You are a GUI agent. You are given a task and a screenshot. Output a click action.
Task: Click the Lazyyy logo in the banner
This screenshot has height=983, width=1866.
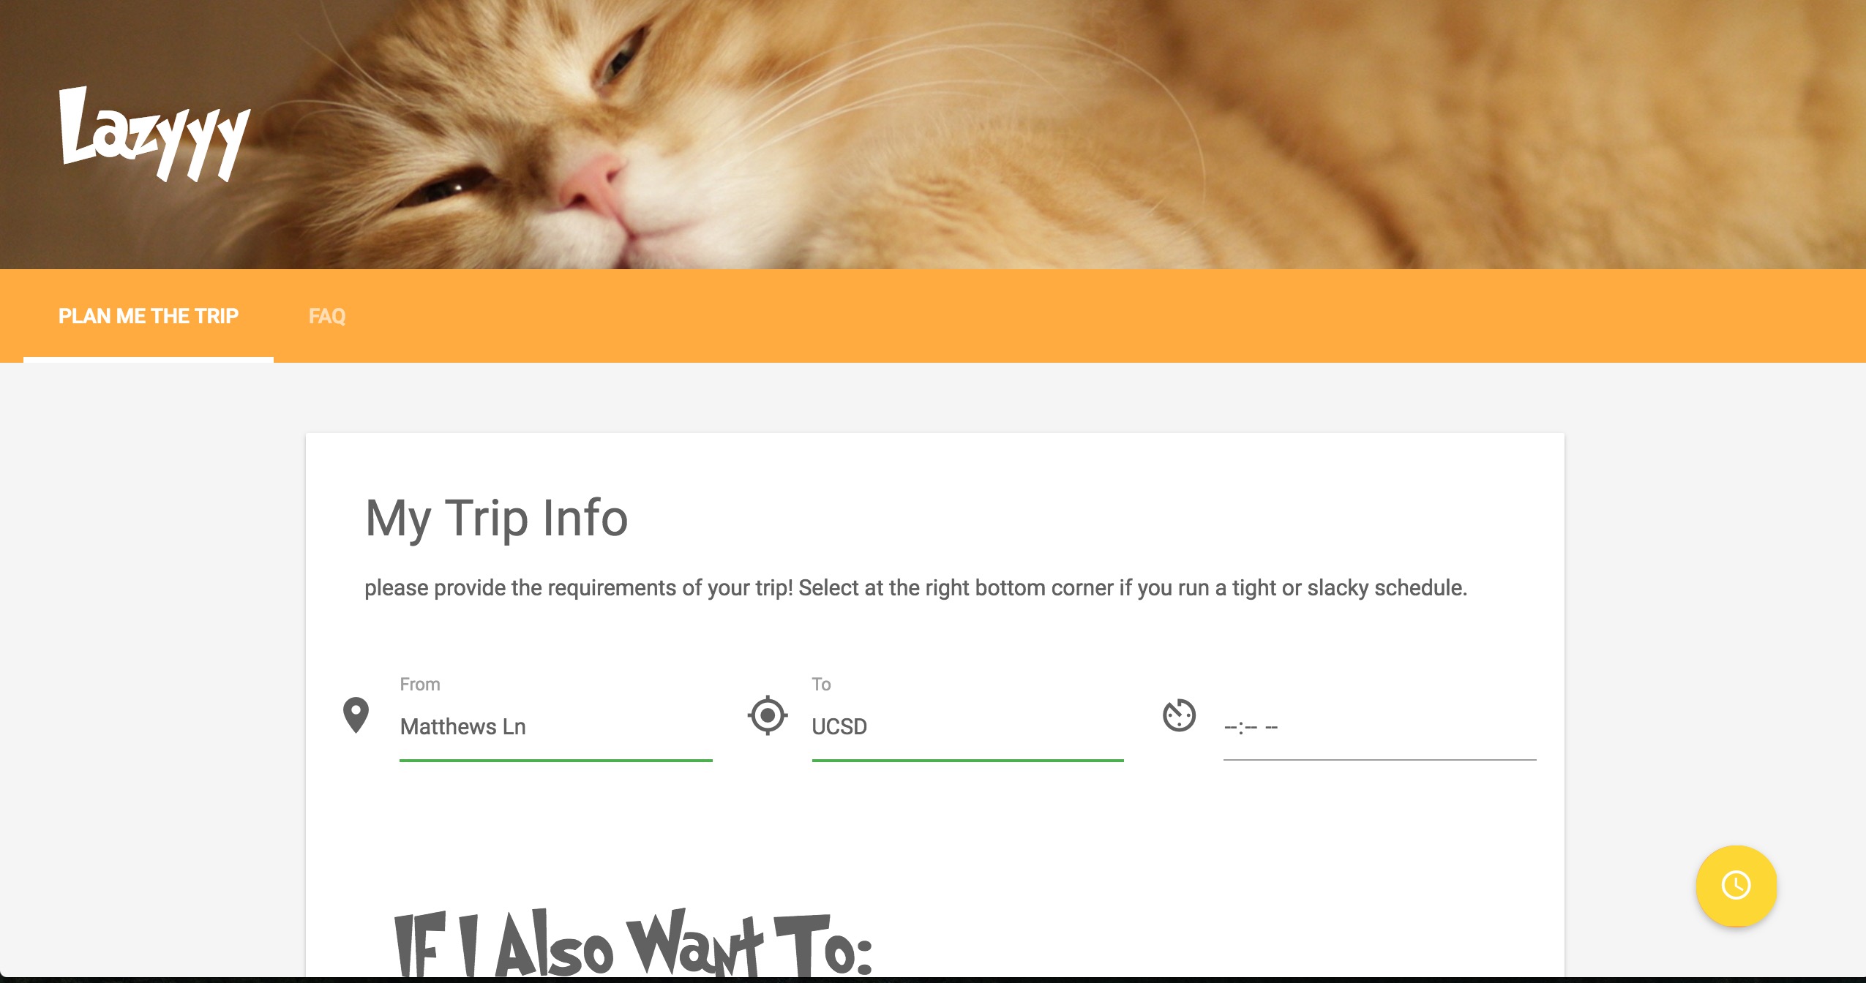154,134
